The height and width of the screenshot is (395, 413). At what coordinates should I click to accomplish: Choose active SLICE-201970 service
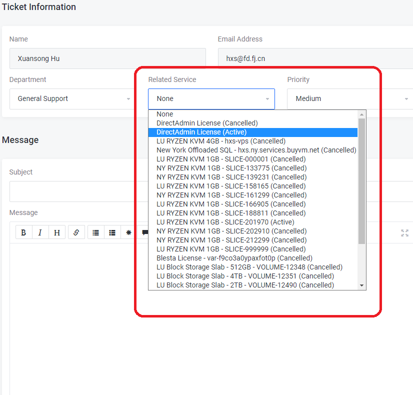tap(253, 222)
